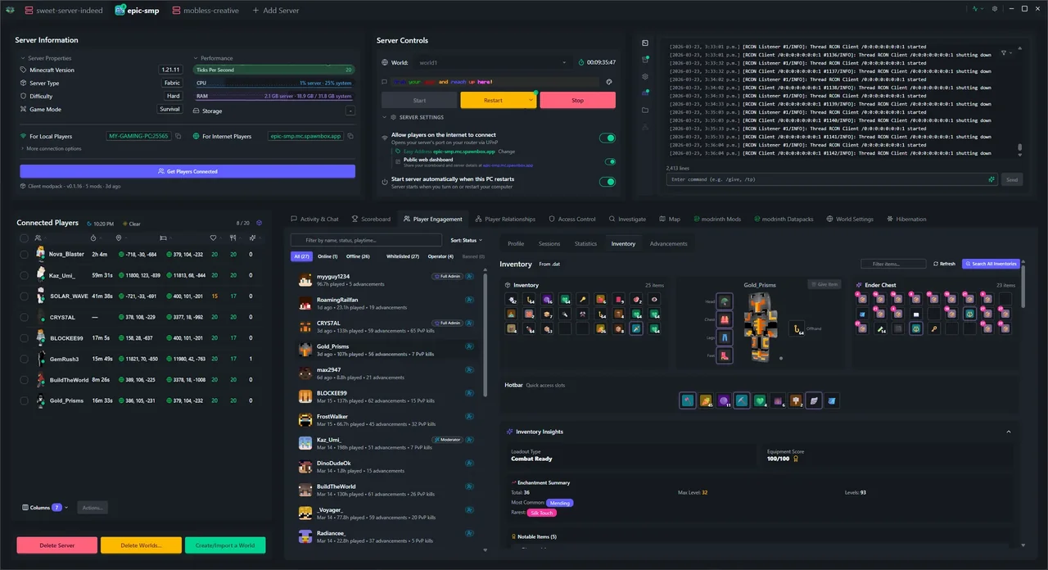Click the Connected Players settings icon
1048x570 pixels.
[260, 223]
